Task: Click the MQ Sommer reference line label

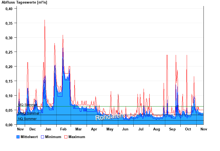Action: point(27,105)
